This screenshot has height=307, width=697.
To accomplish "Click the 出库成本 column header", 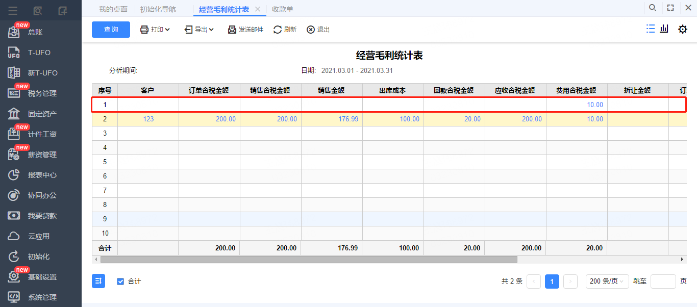I will coord(393,90).
